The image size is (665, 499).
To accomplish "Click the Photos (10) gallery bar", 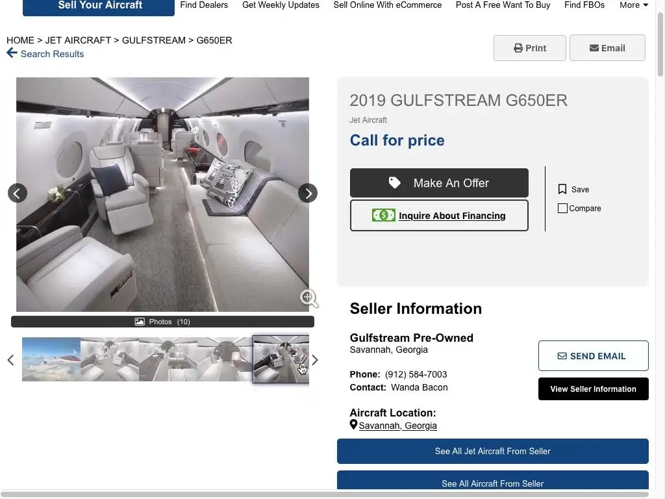I will (162, 322).
